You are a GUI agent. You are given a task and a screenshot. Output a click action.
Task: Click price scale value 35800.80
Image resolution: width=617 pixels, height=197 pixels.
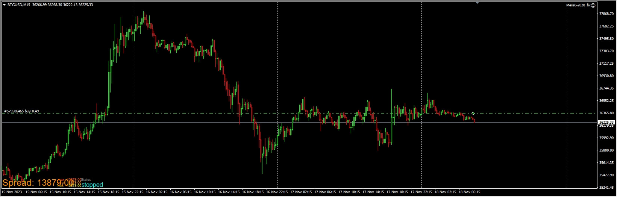tap(607, 150)
